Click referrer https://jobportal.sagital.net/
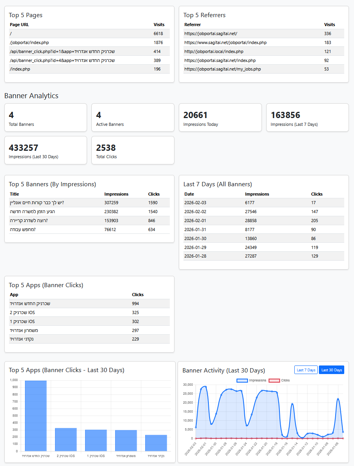Screen dimensions: 354x466 (x=211, y=34)
